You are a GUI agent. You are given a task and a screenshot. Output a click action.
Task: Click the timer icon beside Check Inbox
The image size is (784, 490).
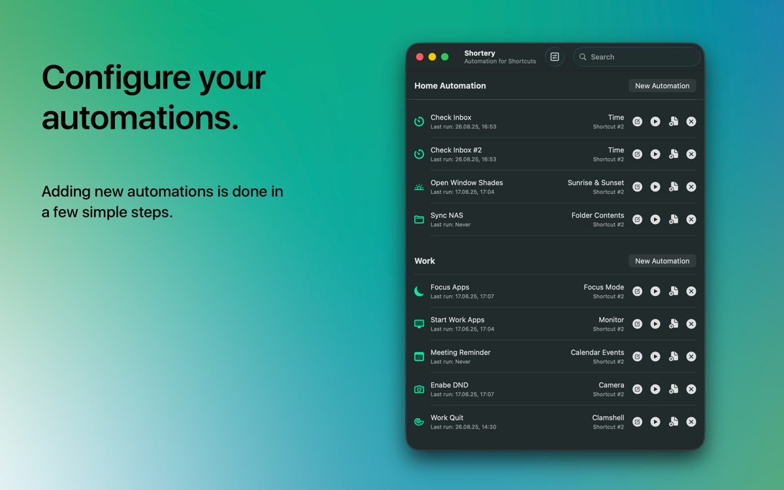[419, 122]
